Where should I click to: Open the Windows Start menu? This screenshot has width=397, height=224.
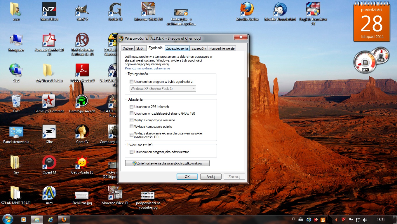click(8, 219)
